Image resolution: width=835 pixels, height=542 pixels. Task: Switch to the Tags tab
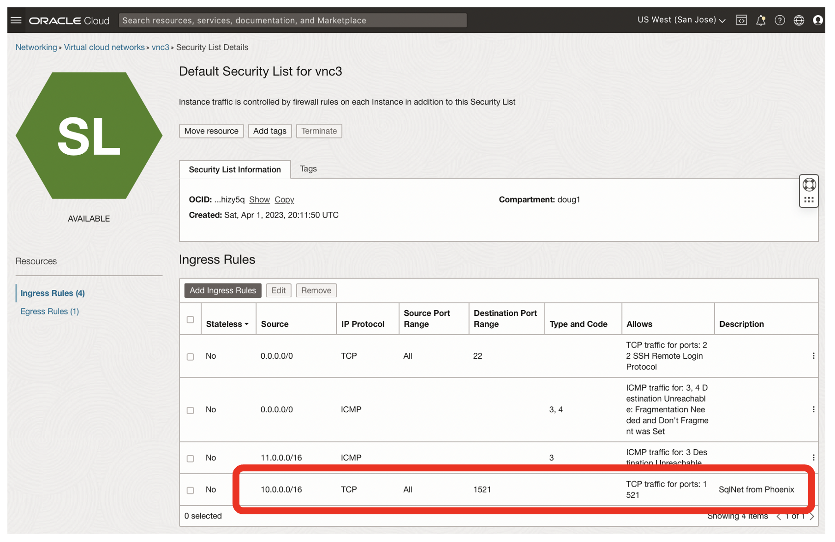click(x=308, y=169)
